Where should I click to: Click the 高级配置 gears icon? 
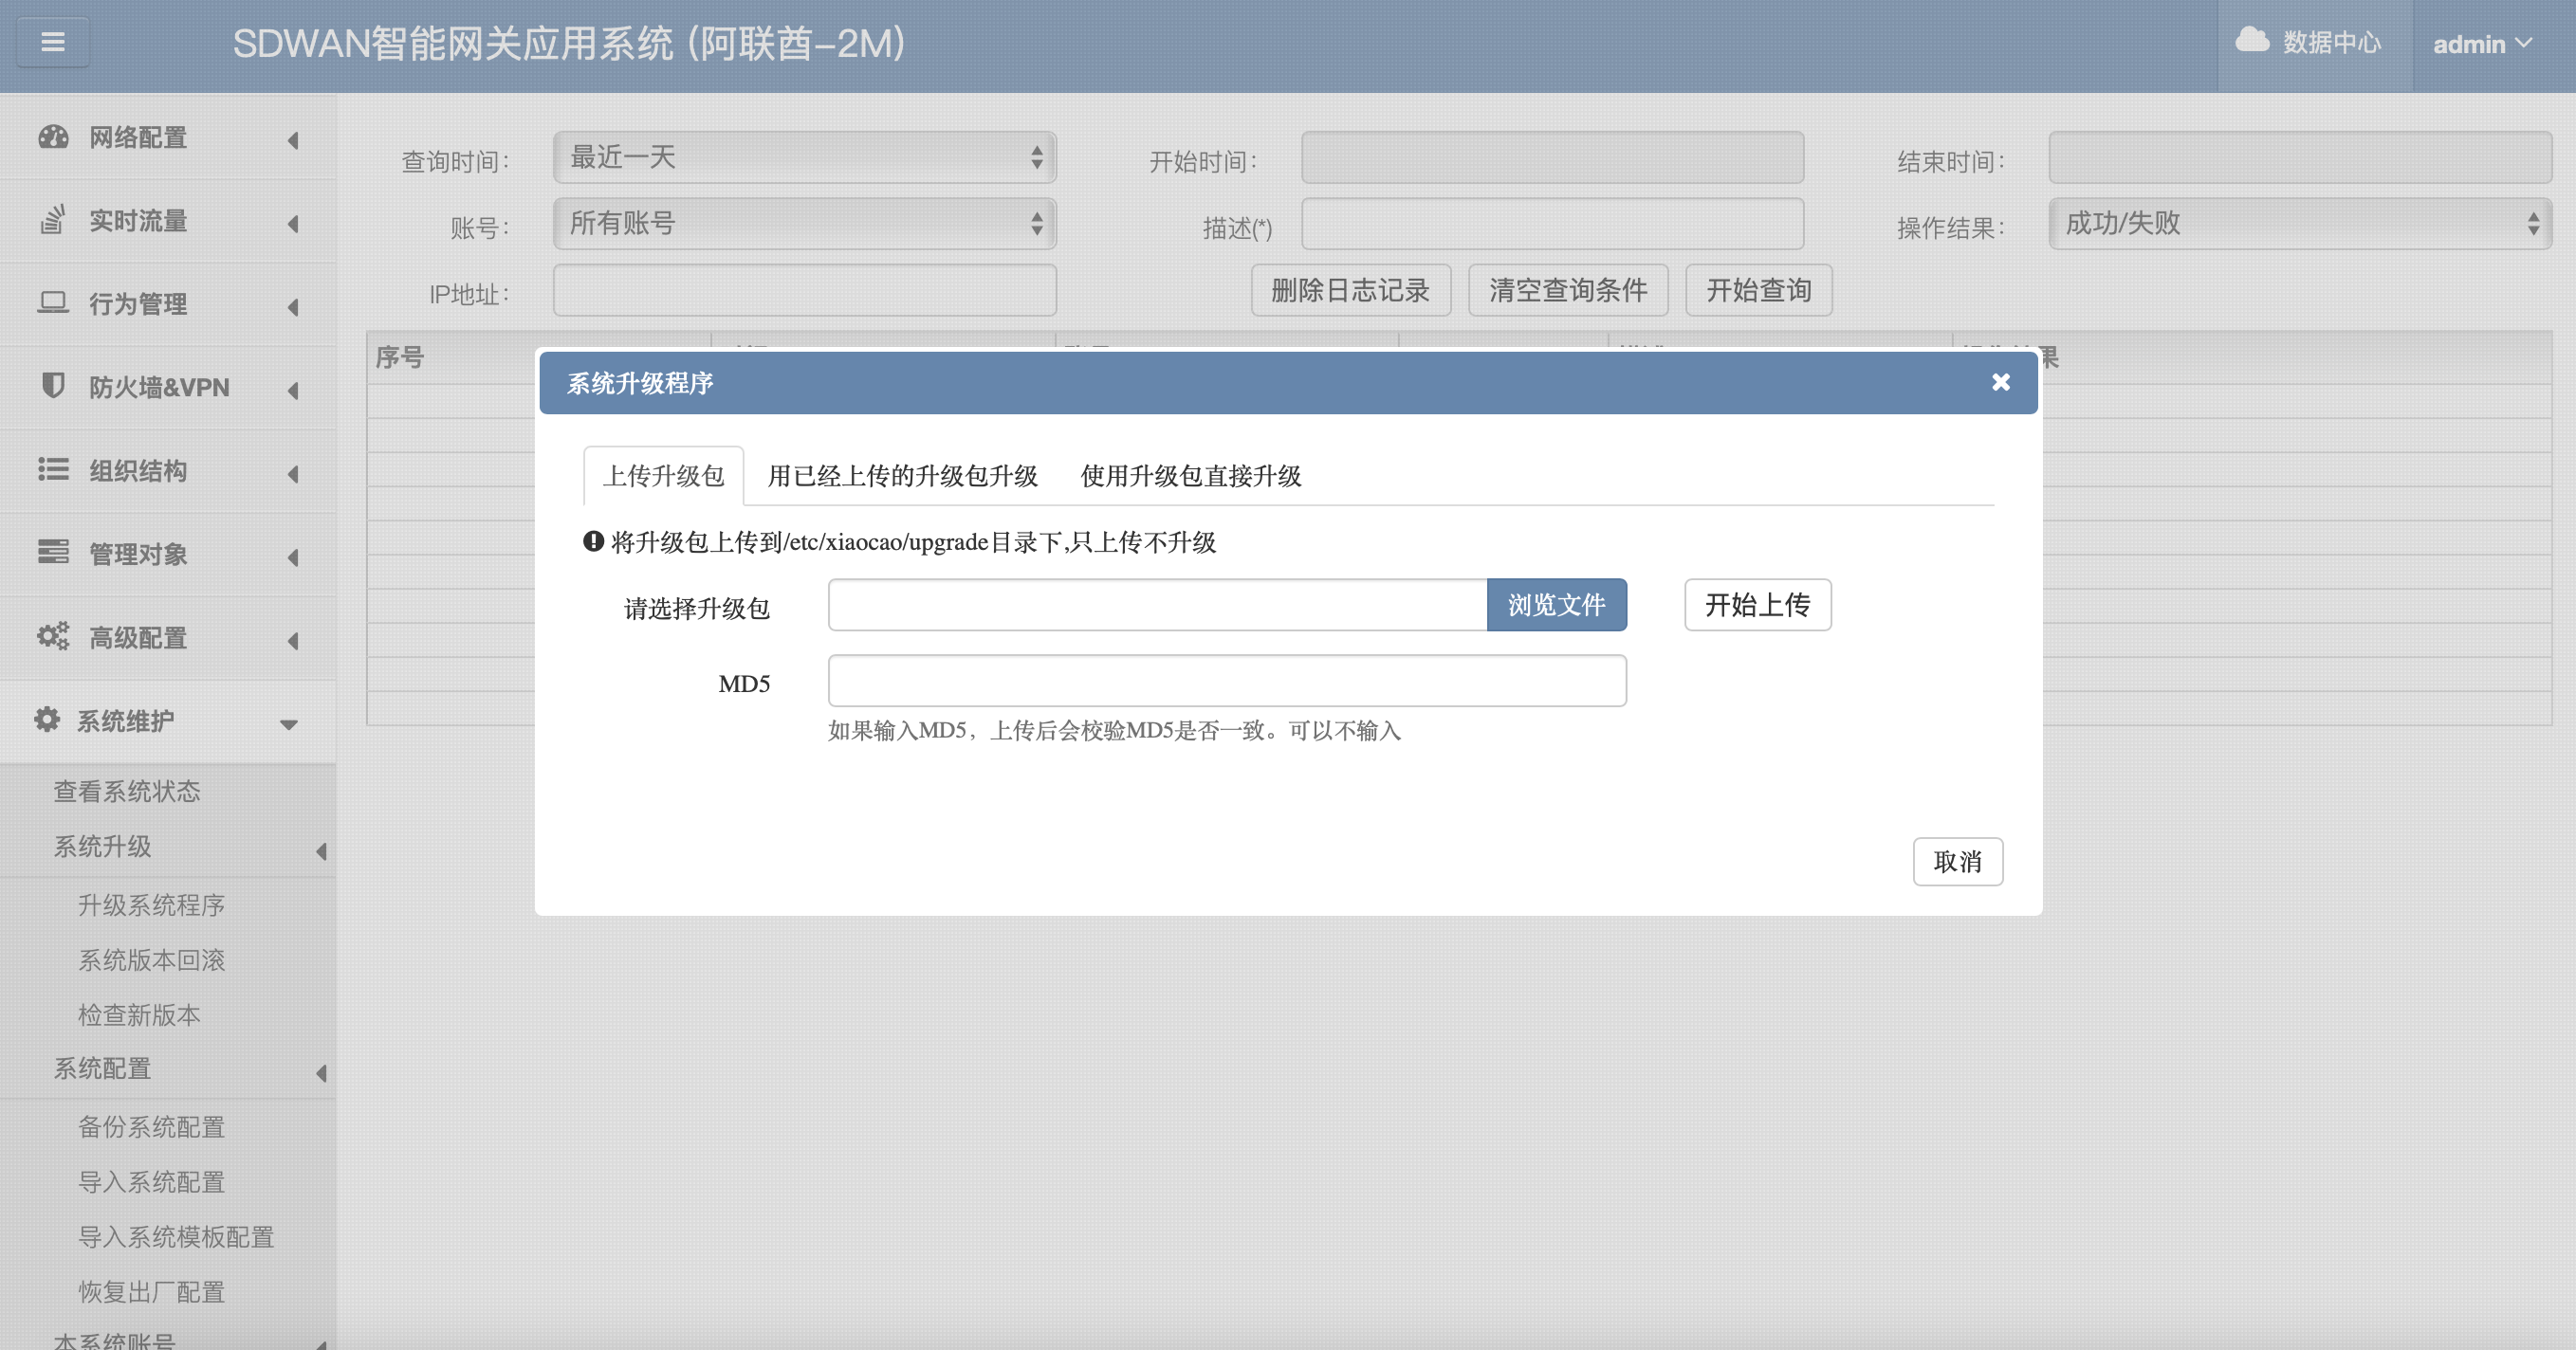(53, 636)
